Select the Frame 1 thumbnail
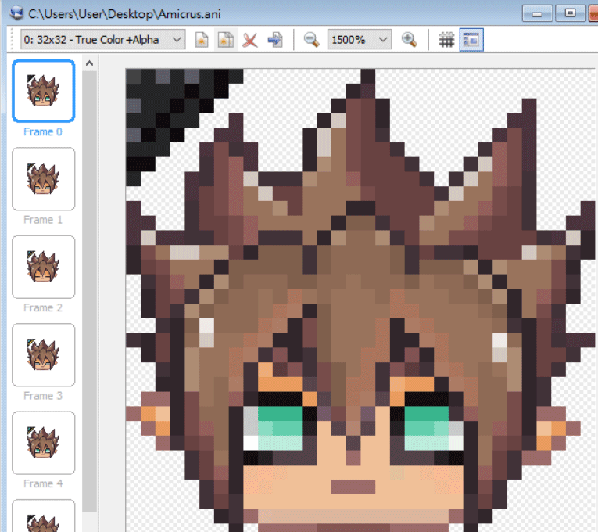Screen dimensions: 598x532 (44, 179)
